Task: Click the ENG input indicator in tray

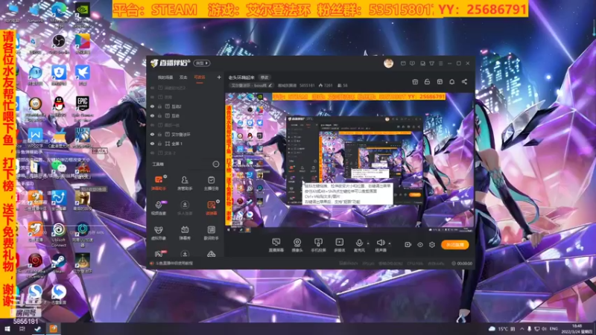Action: pos(554,328)
